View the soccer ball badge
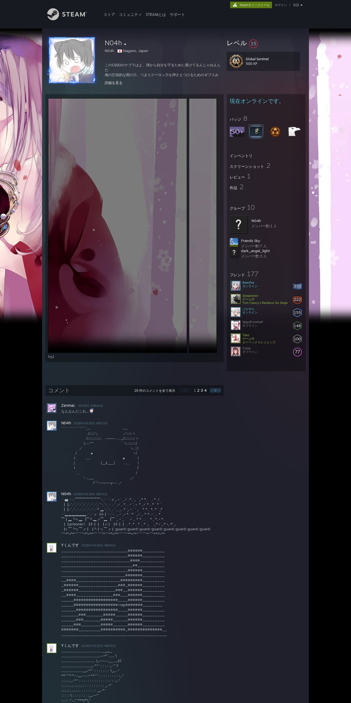Viewport: 351px width, 703px height. pyautogui.click(x=275, y=132)
